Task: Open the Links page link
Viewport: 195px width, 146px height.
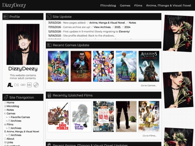Action: point(10,142)
